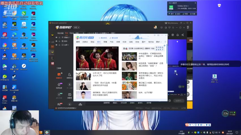This screenshot has height=135, width=241.
Task: Launch the QQ penguin desktop icon
Action: (x=5, y=56)
